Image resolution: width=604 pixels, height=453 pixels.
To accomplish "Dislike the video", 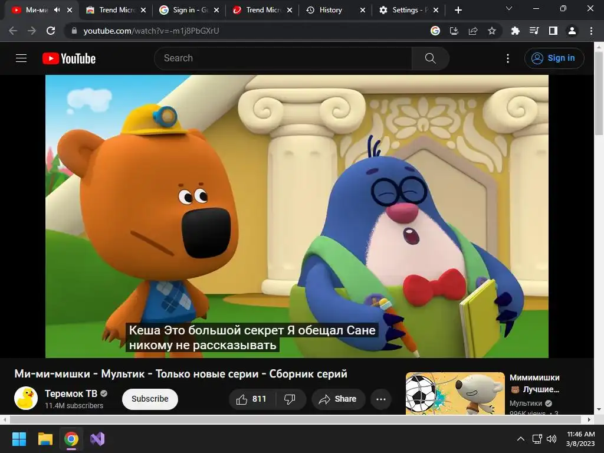I will [x=290, y=399].
